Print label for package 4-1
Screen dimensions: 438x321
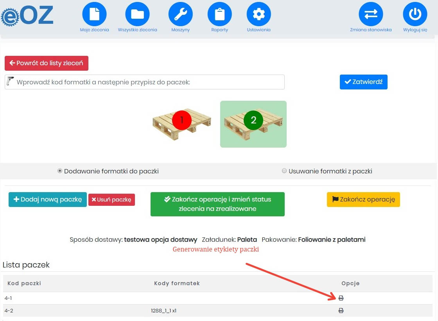tap(341, 298)
